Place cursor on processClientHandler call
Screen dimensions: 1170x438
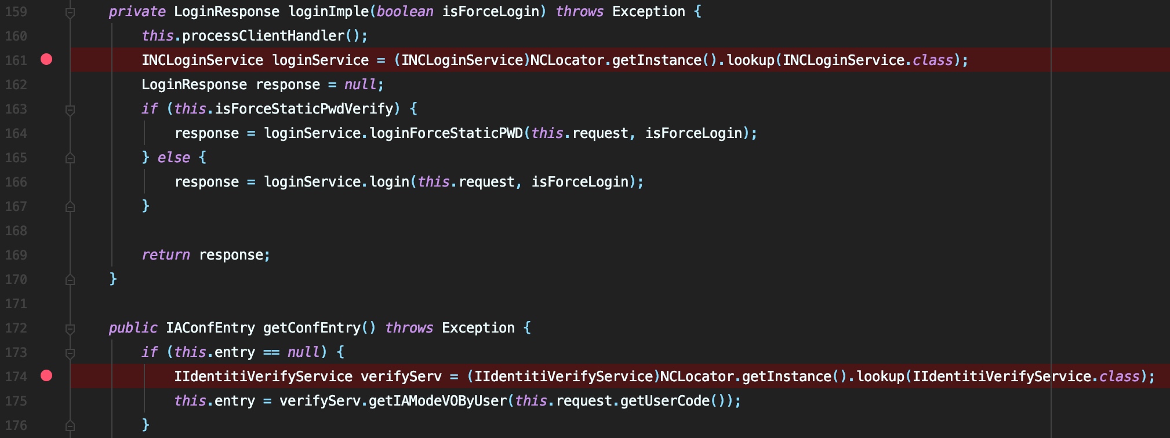coord(263,36)
